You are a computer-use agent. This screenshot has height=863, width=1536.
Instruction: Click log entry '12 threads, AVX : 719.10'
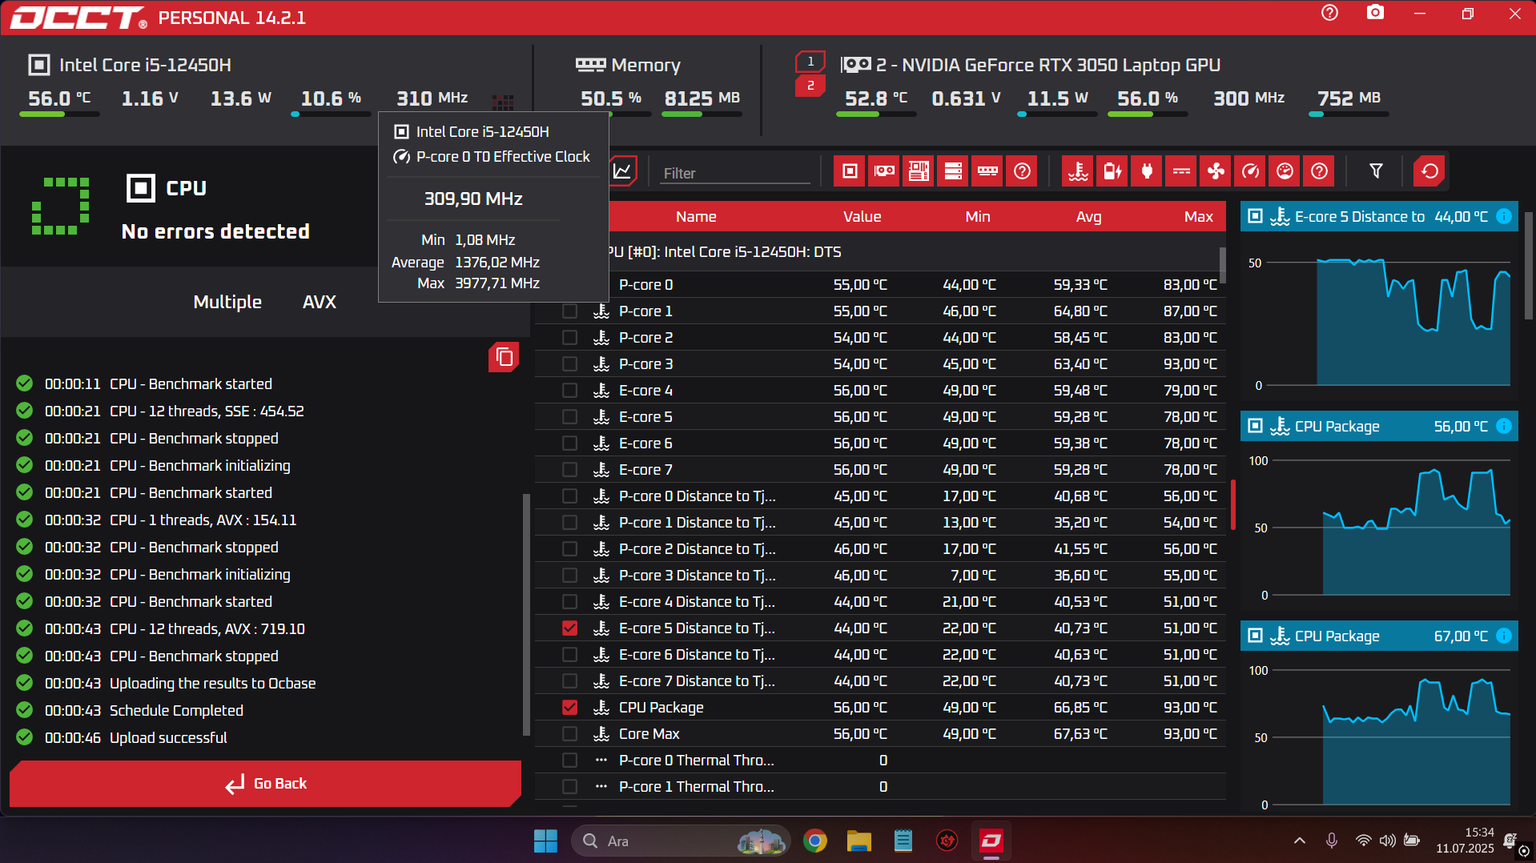pos(207,629)
